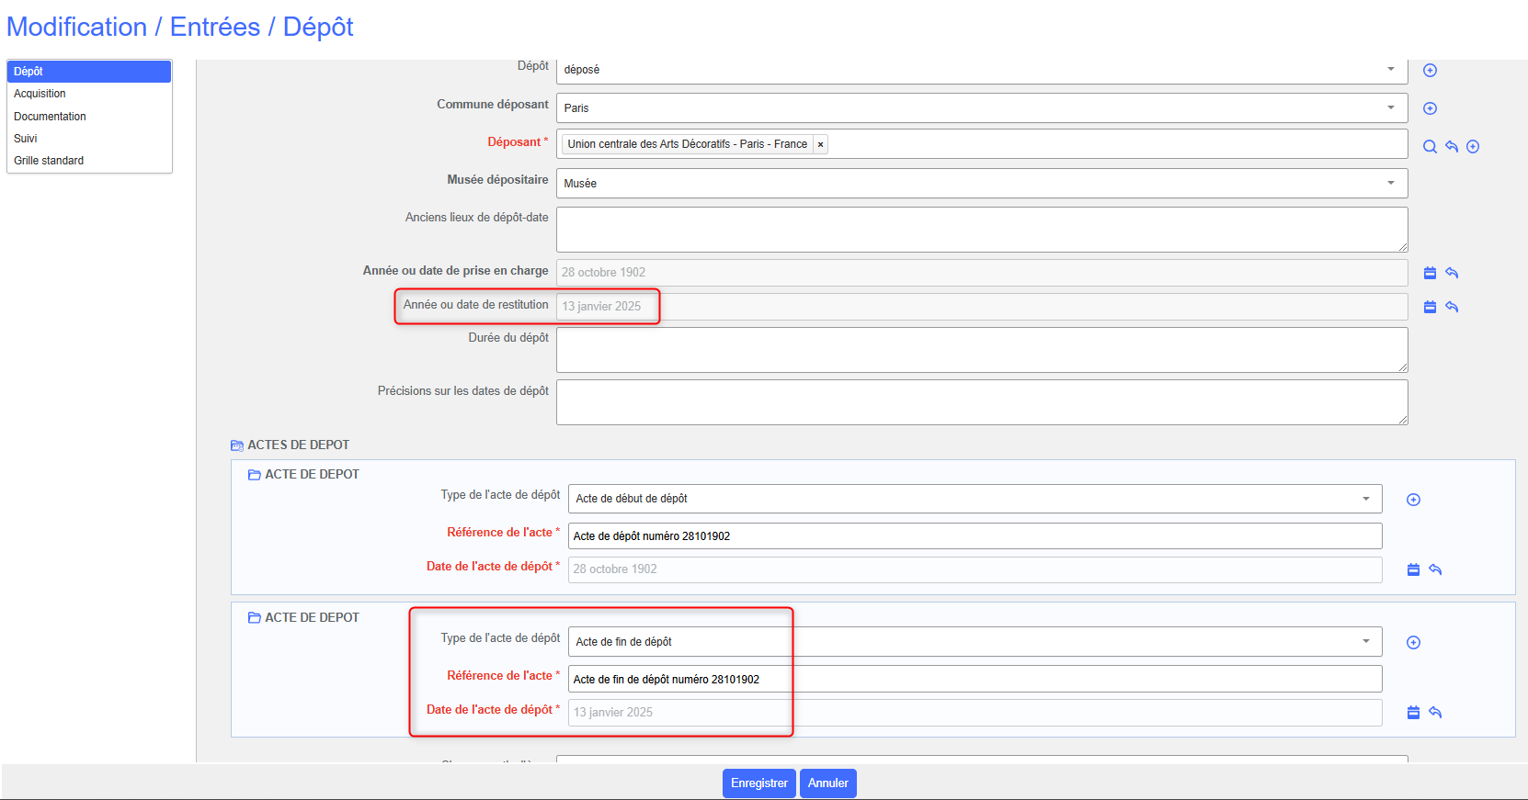
Task: Click plus icon beside Acte de fin de dépôt
Action: pyautogui.click(x=1413, y=642)
